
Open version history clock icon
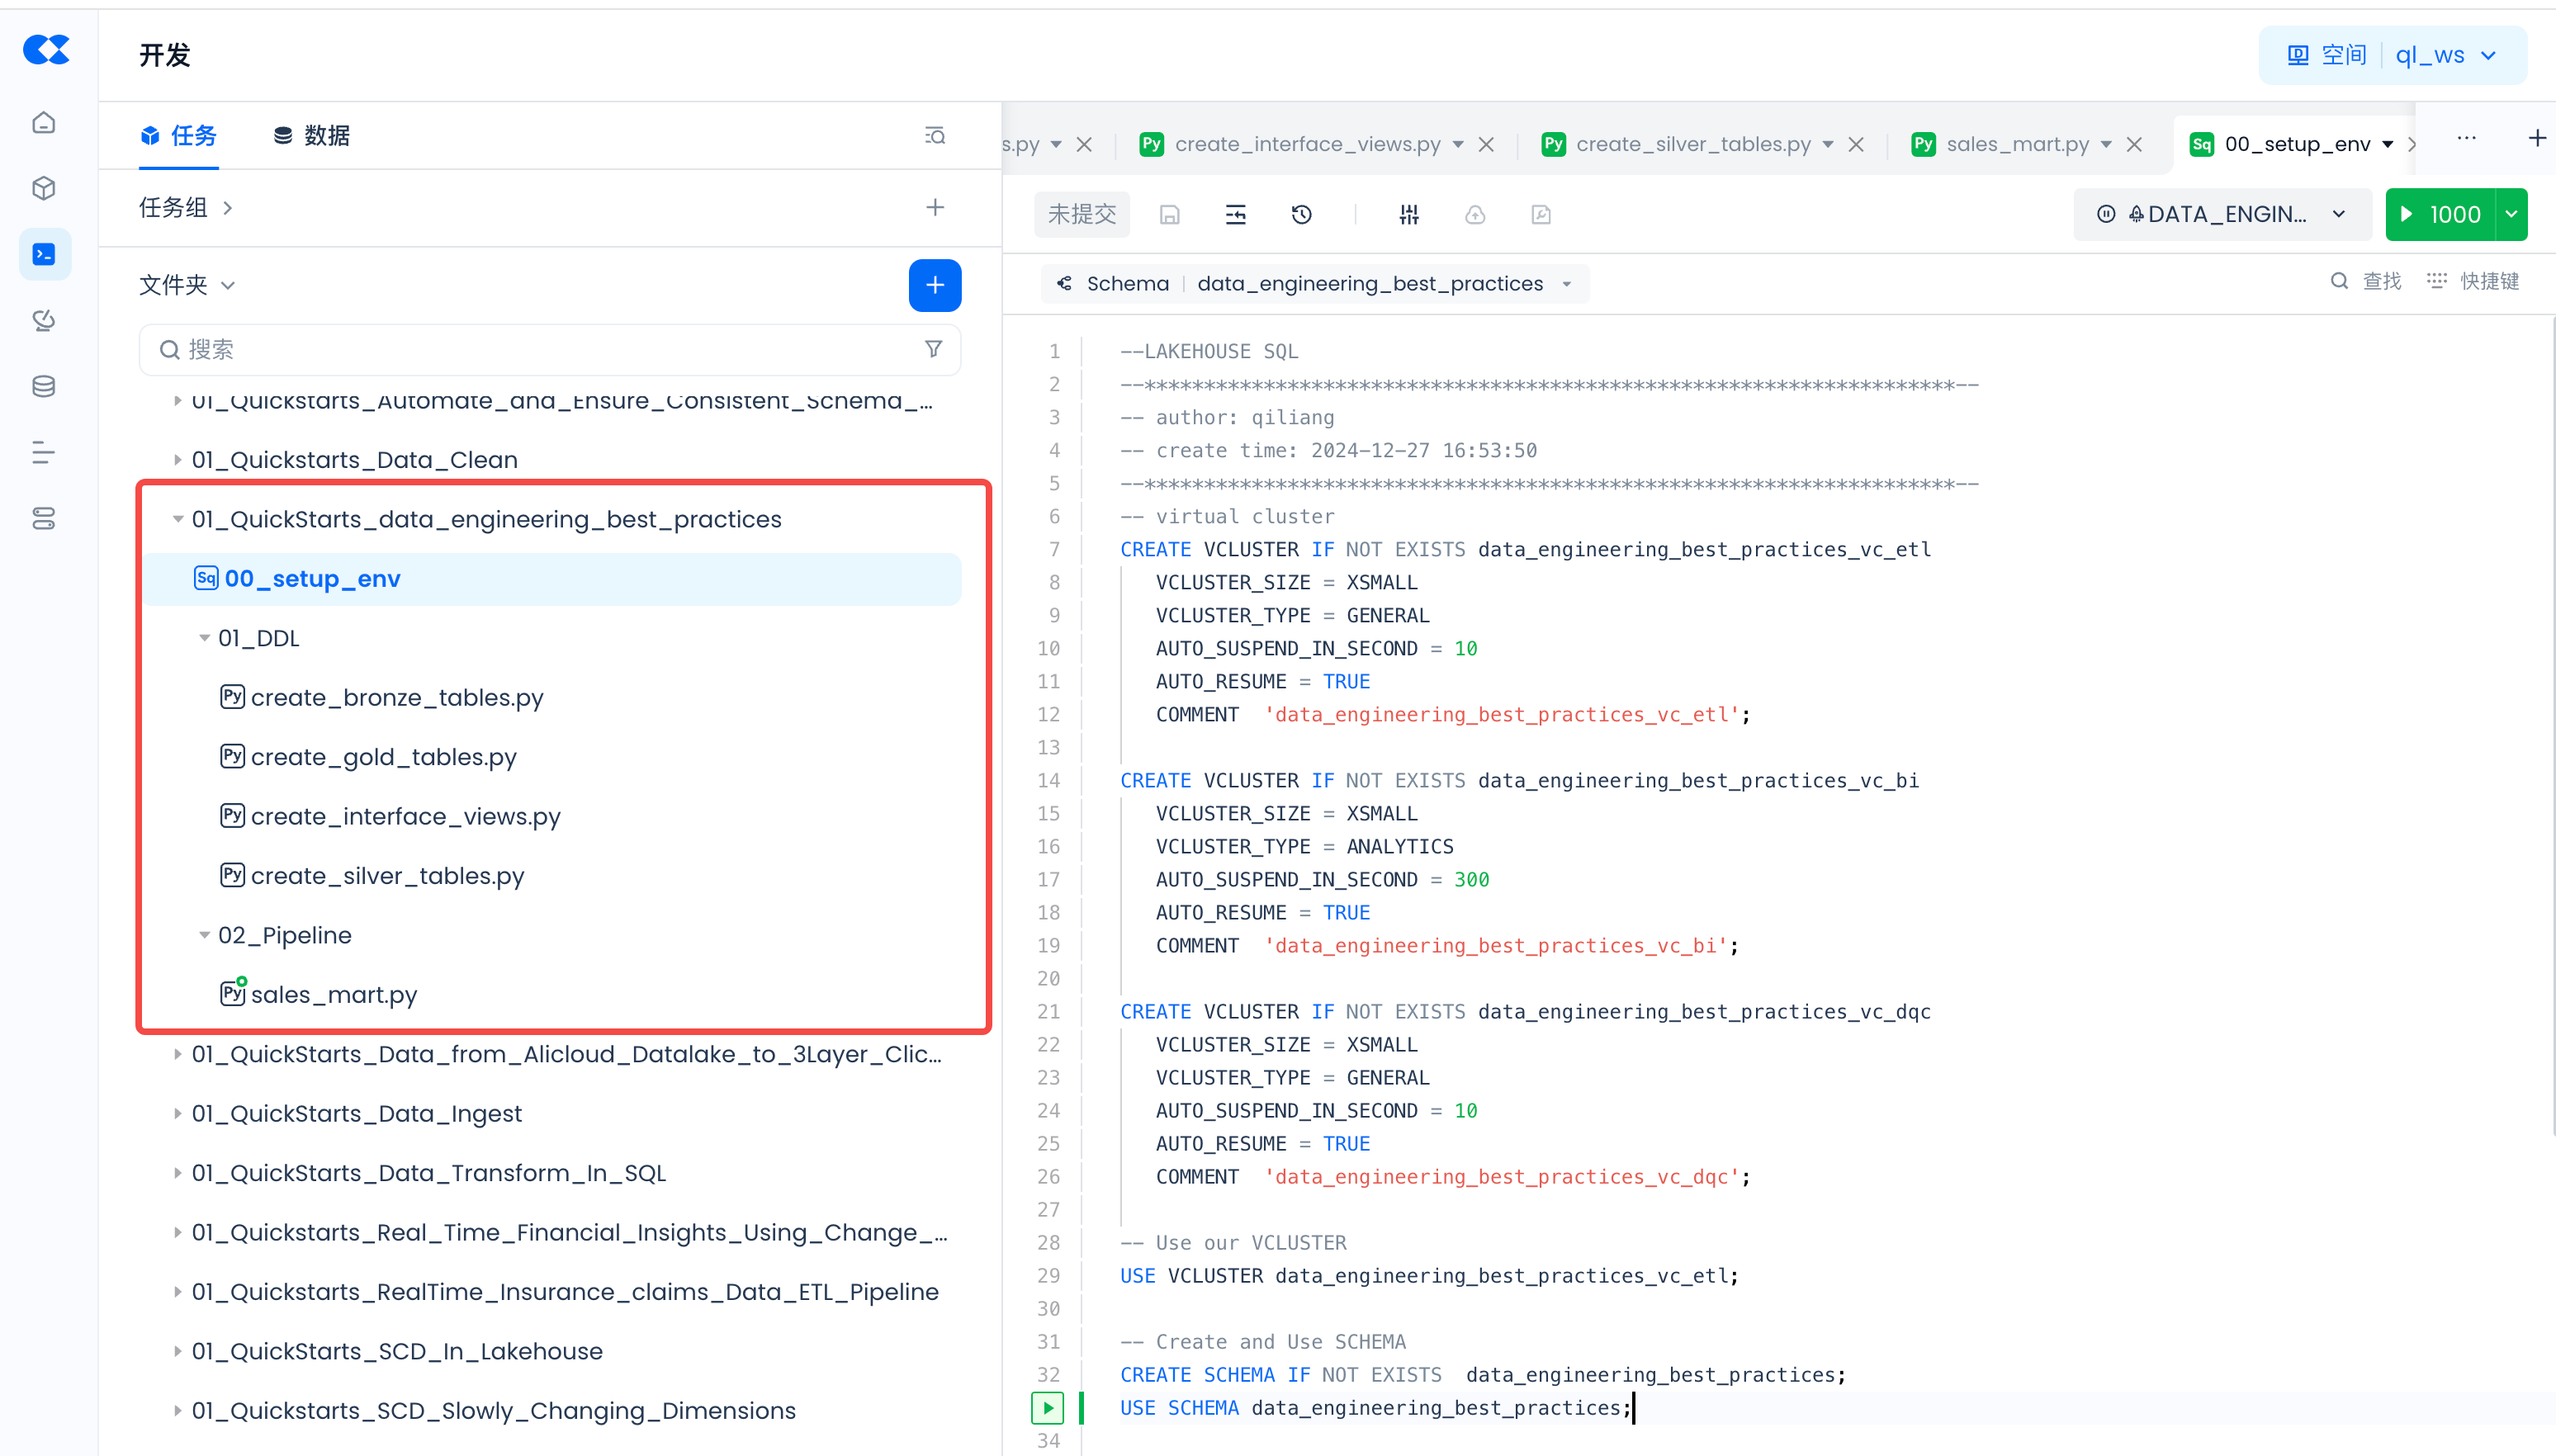[x=1301, y=215]
